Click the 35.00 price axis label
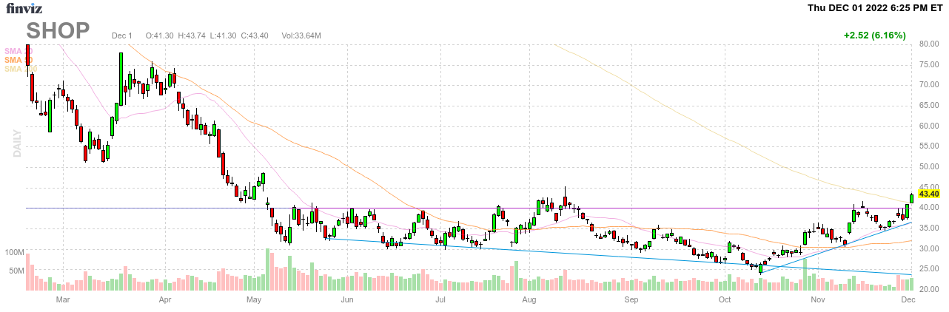The image size is (949, 312). [928, 229]
